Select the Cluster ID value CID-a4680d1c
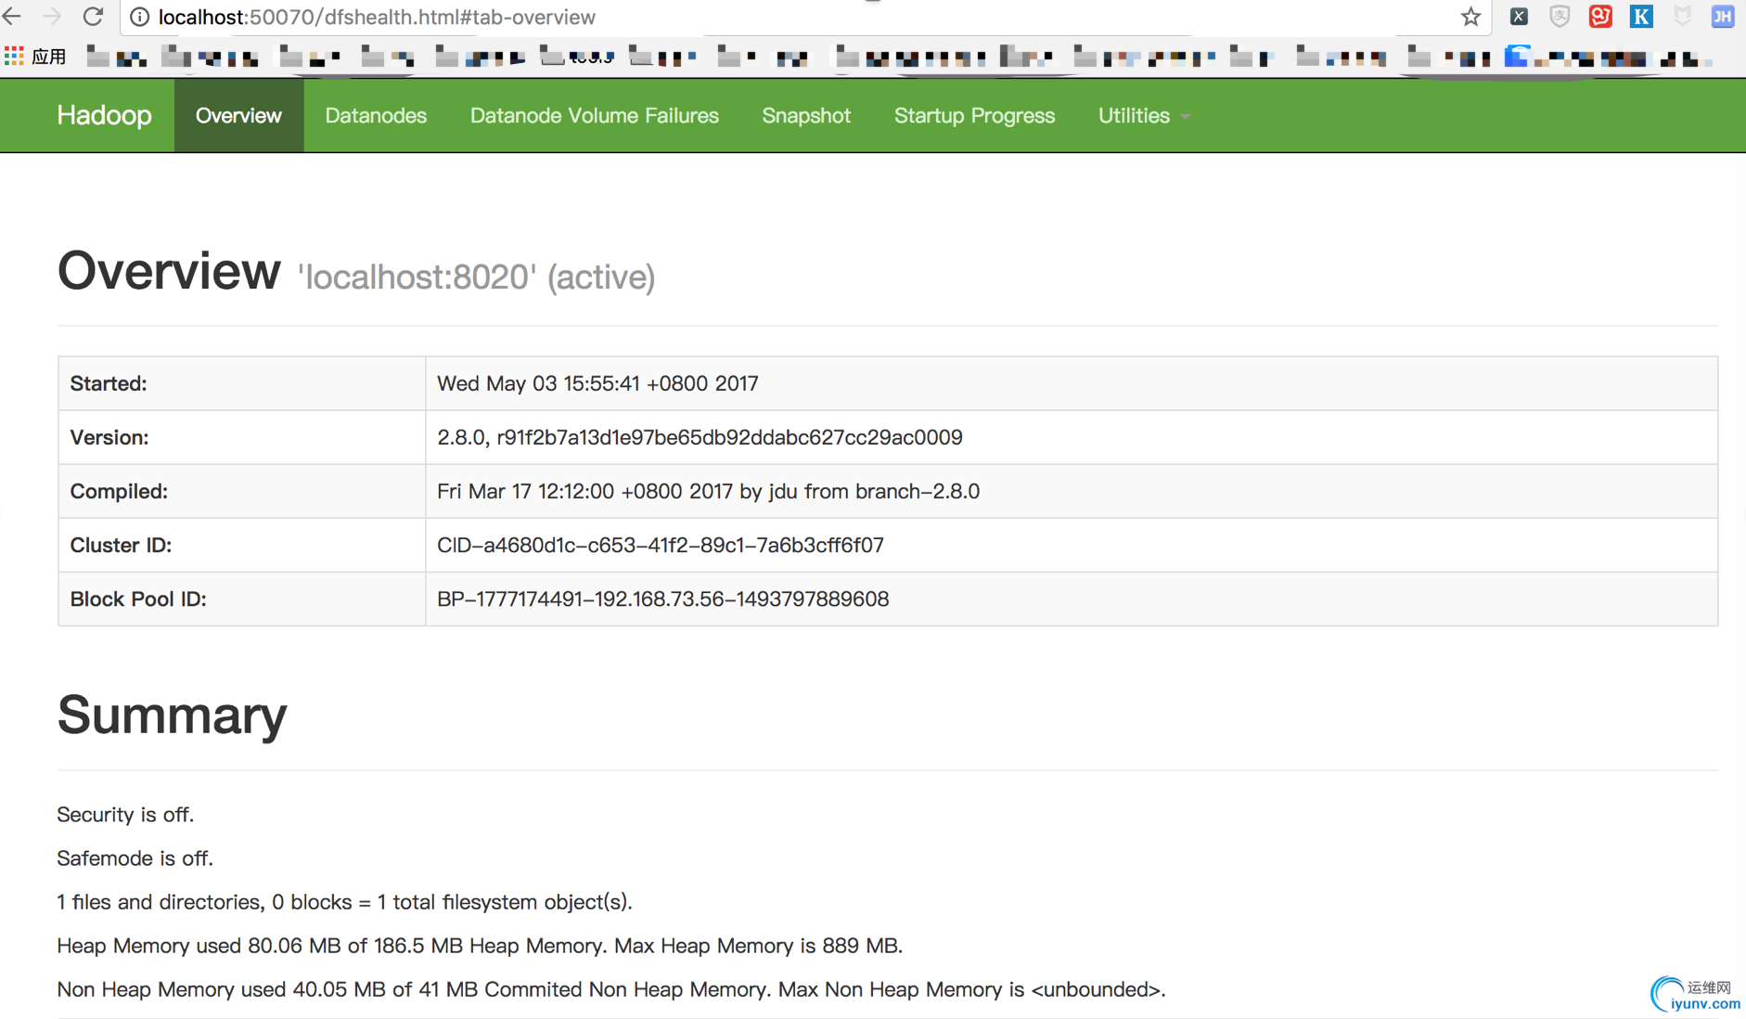The width and height of the screenshot is (1746, 1019). coord(661,545)
